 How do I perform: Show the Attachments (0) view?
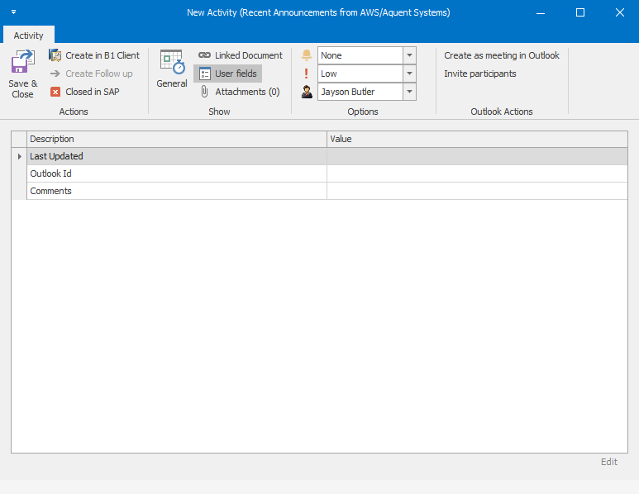[247, 92]
